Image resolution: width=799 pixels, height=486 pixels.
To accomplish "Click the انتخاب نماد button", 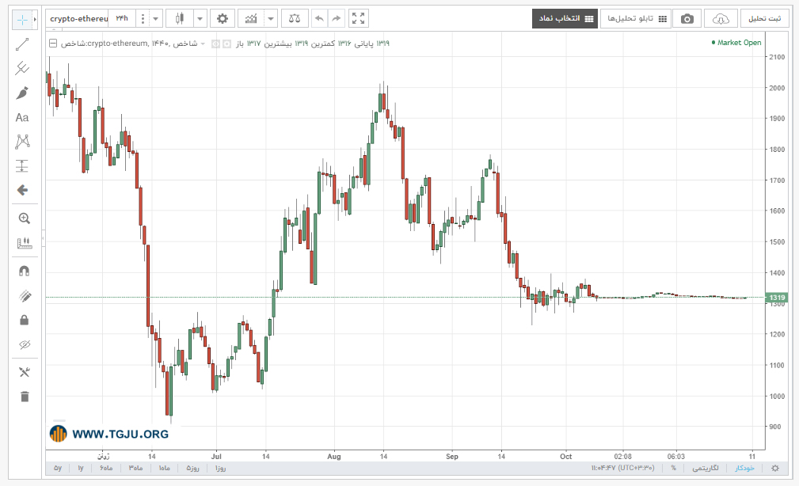I will coord(565,19).
